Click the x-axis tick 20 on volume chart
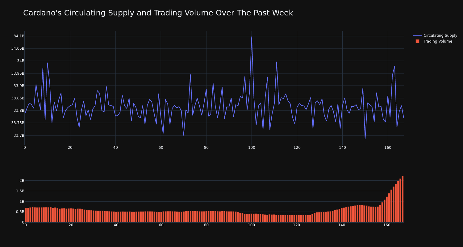The width and height of the screenshot is (463, 247). click(x=71, y=225)
